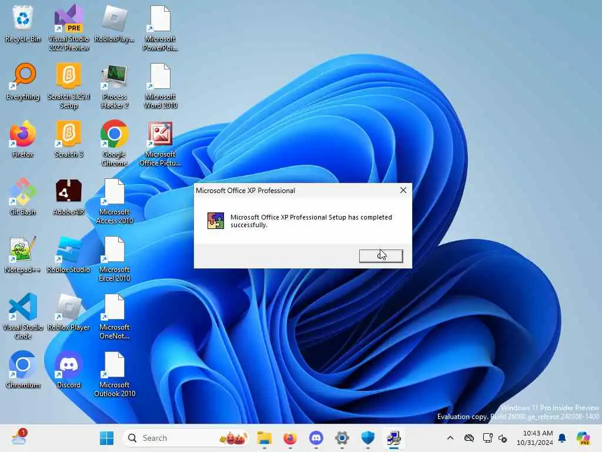602x452 pixels.
Task: Select Google Chrome desktop shortcut
Action: pos(115,143)
